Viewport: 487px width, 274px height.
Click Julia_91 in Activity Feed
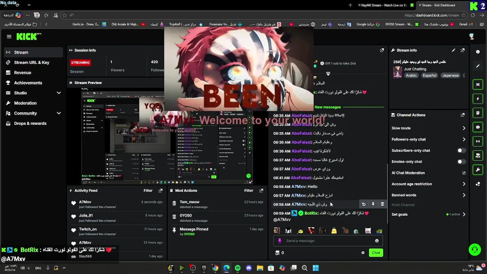point(86,216)
